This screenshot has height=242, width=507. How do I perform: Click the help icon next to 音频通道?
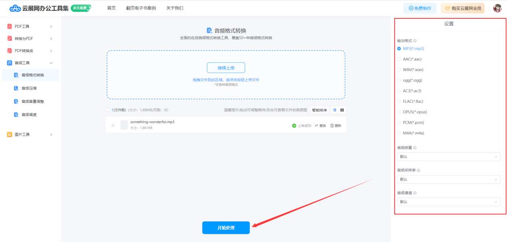point(415,193)
